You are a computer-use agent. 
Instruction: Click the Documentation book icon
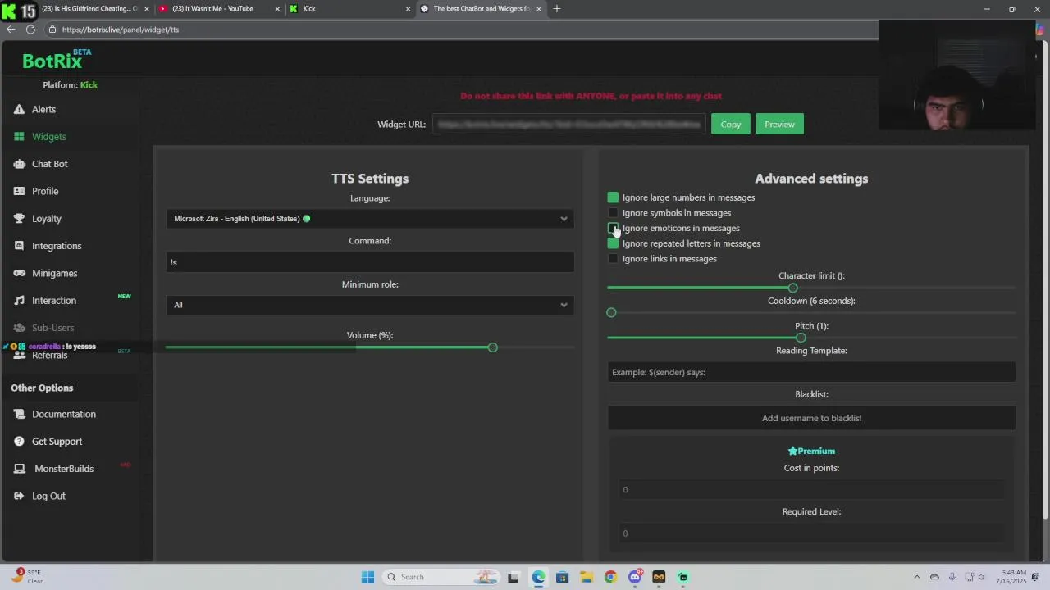coord(19,414)
